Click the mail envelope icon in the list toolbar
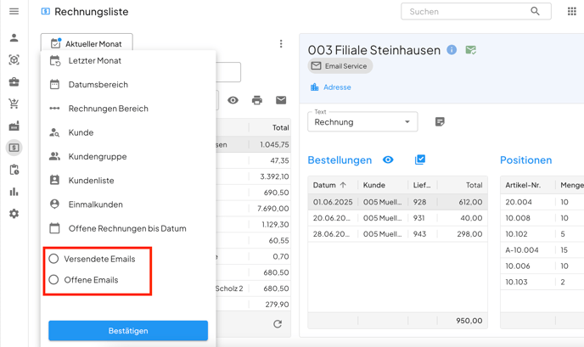 281,100
